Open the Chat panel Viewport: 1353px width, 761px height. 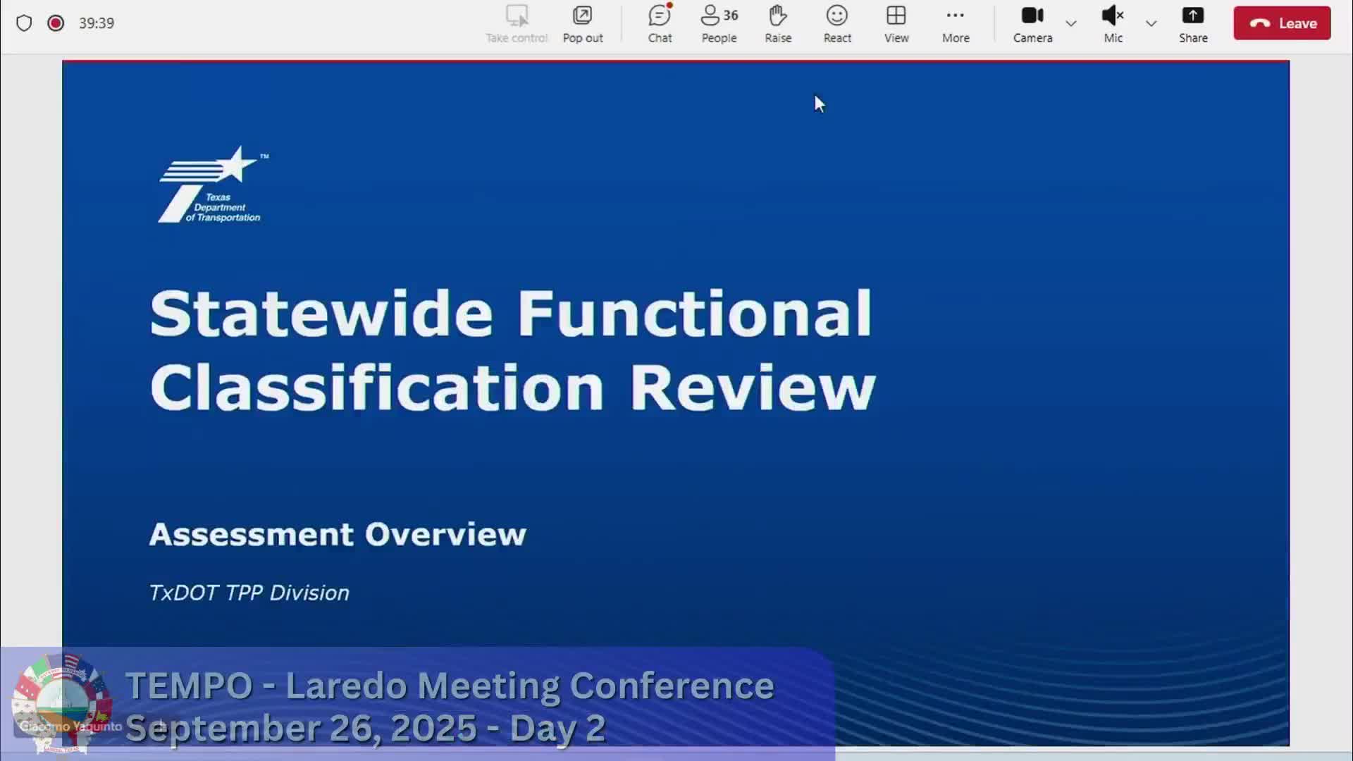point(659,23)
